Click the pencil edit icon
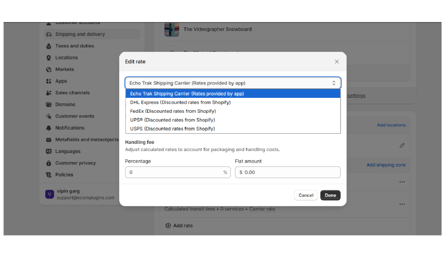This screenshot has width=442, height=259. click(402, 145)
